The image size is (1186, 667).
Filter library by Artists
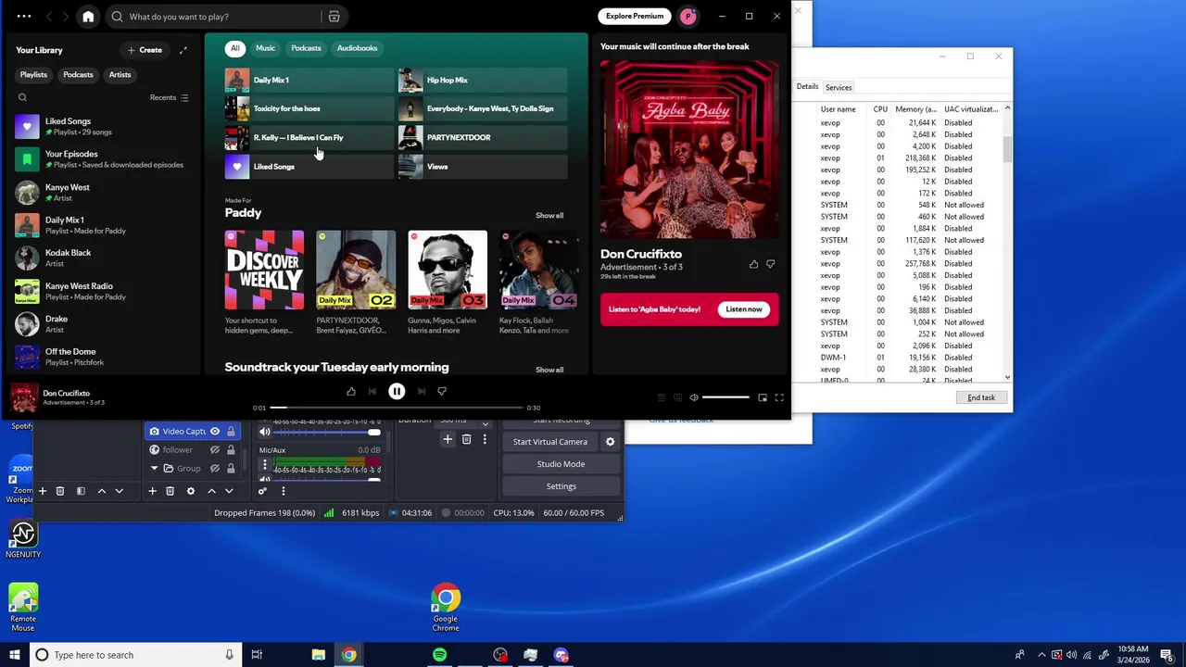(120, 74)
